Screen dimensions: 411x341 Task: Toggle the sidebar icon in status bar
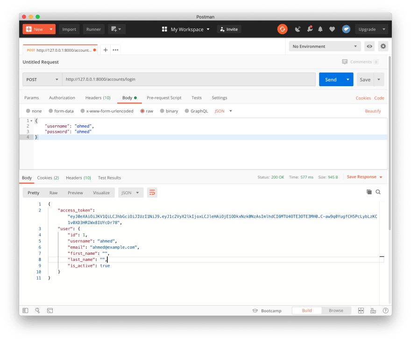click(x=25, y=310)
